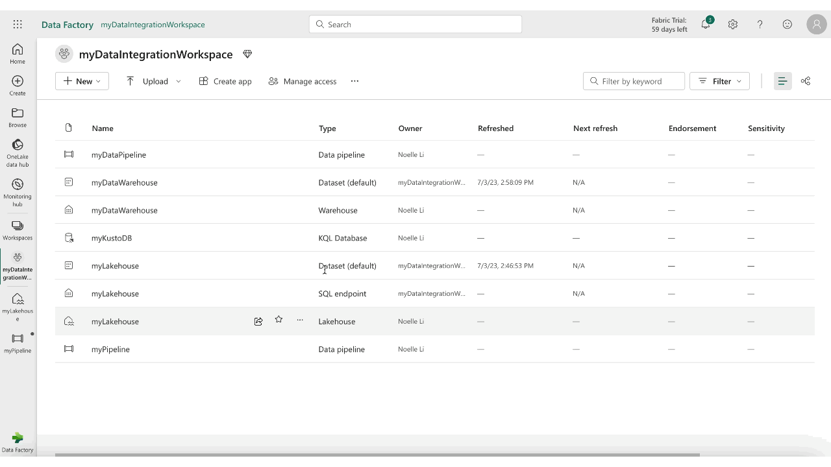
Task: Open myLakehouse from the left sidebar
Action: point(18,306)
